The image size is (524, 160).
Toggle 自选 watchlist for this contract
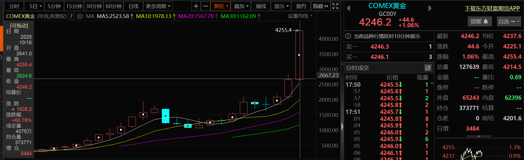[509, 21]
